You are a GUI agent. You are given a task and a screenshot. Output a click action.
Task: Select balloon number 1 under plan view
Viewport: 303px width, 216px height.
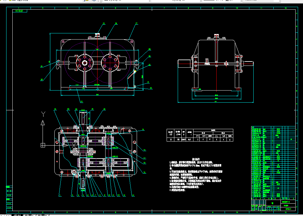pos(60,195)
